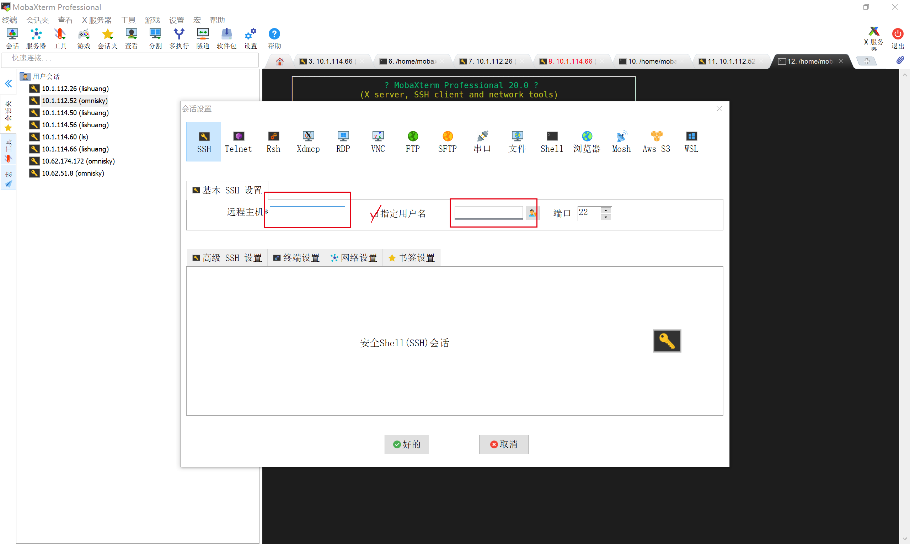This screenshot has width=910, height=544.
Task: Select the SSH session type
Action: click(204, 142)
